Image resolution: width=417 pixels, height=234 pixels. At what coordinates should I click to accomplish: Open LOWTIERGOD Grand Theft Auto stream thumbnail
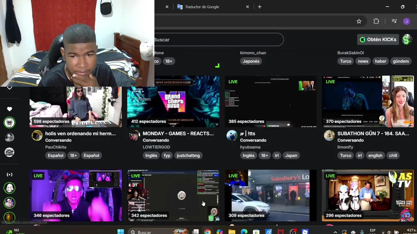pyautogui.click(x=173, y=101)
